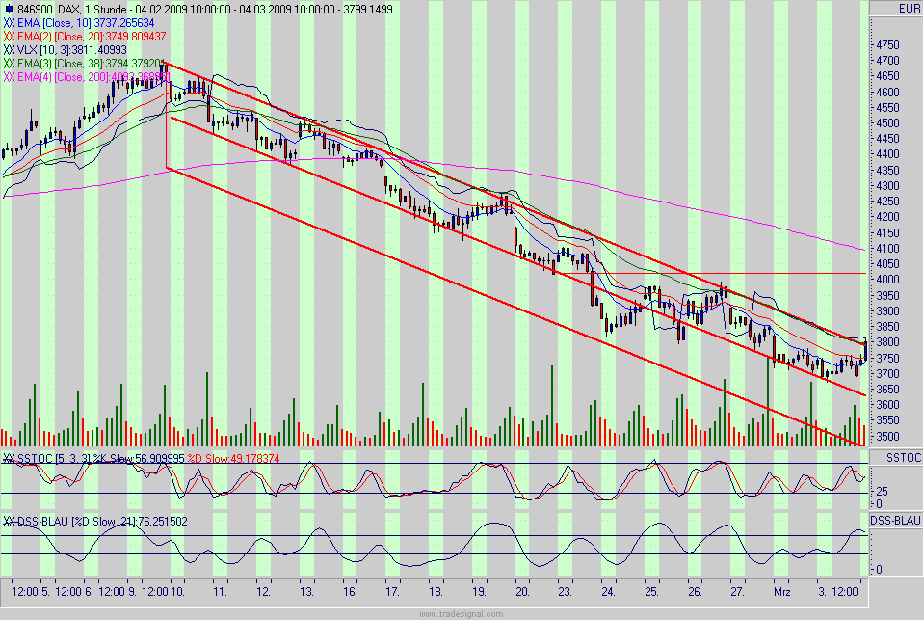This screenshot has width=924, height=620.
Task: Click the XX icon beside EMA [Close, 10]
Action: [x=8, y=22]
